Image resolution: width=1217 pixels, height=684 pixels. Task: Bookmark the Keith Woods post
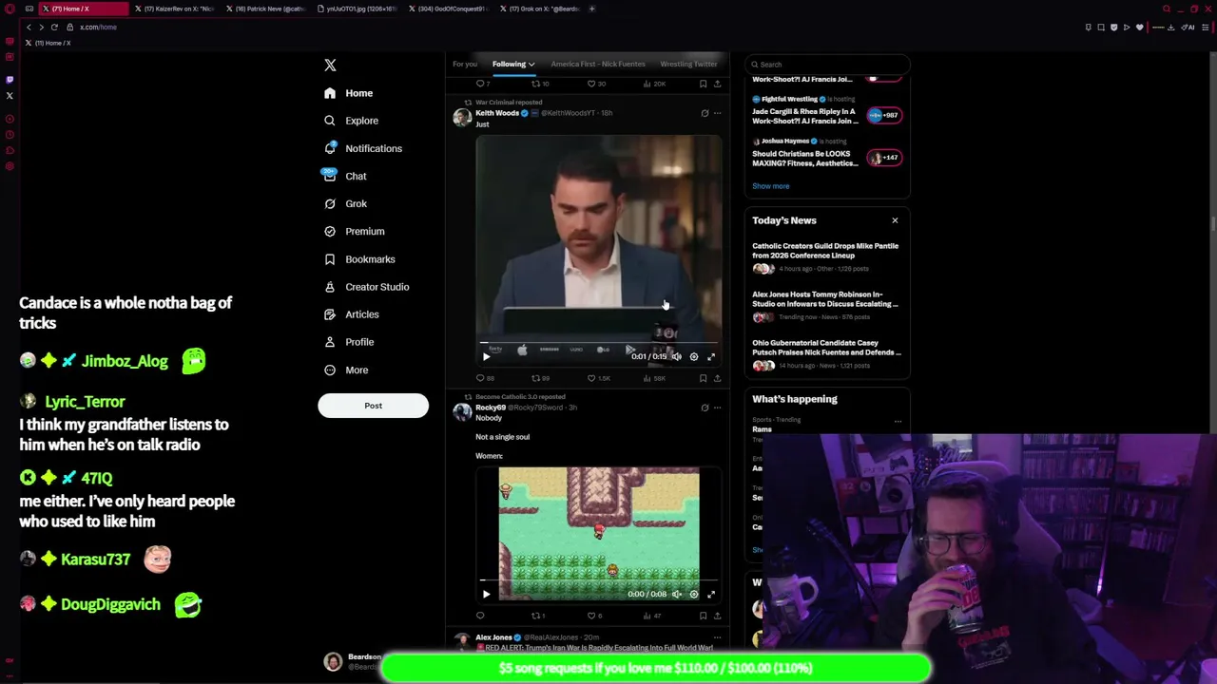coord(703,378)
